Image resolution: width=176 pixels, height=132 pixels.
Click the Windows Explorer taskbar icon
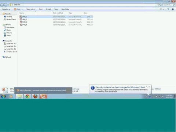coord(19,96)
